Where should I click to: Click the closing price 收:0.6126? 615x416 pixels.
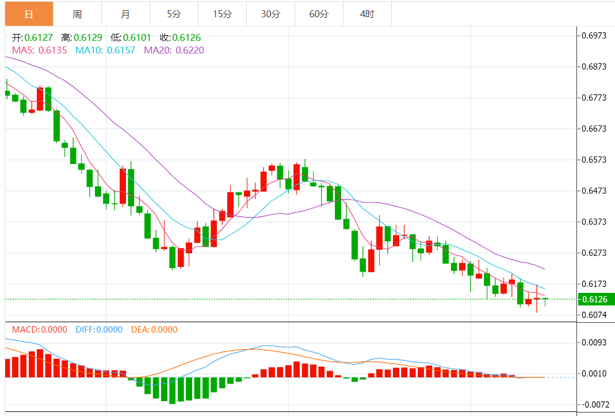pyautogui.click(x=180, y=37)
